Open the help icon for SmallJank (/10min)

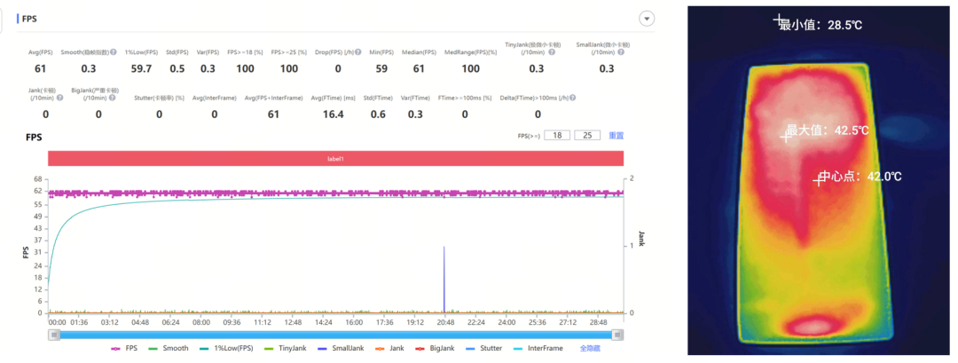pyautogui.click(x=621, y=52)
